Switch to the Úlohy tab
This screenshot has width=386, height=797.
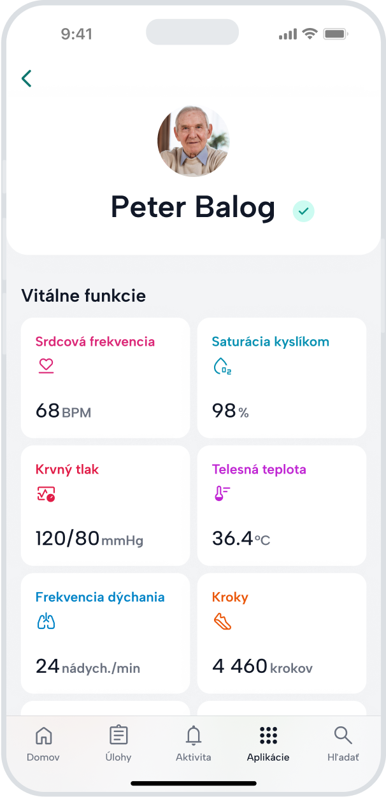(118, 744)
